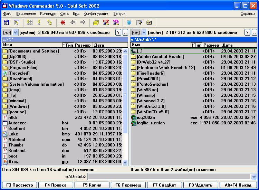
Task: Open the Выделение menu
Action: pos(26,13)
